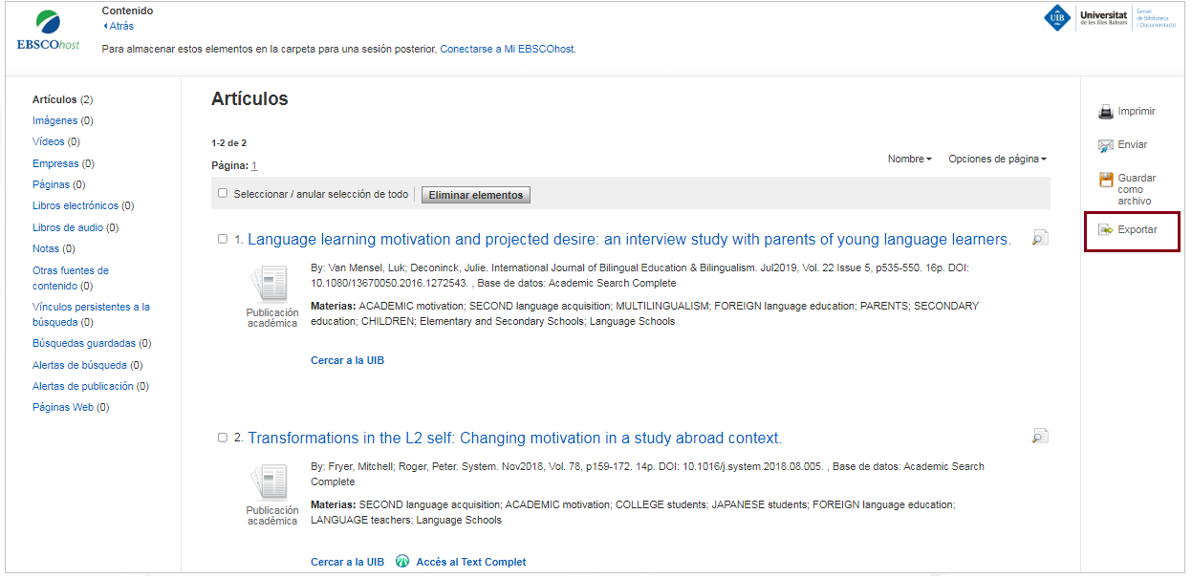Select Vídeos in the folder sidebar
This screenshot has height=578, width=1192.
coord(55,141)
